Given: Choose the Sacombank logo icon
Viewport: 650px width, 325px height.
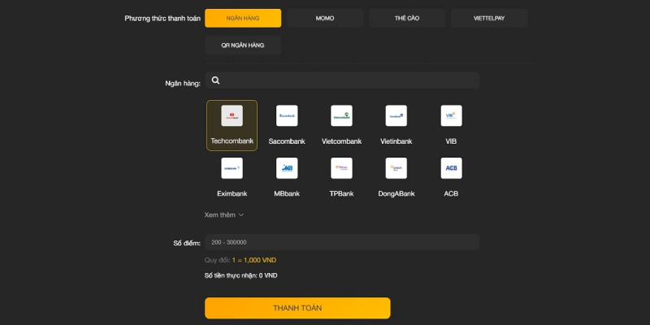Looking at the screenshot, I should point(287,115).
